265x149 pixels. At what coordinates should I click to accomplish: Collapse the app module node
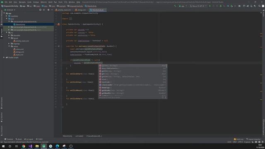click(x=5, y=13)
